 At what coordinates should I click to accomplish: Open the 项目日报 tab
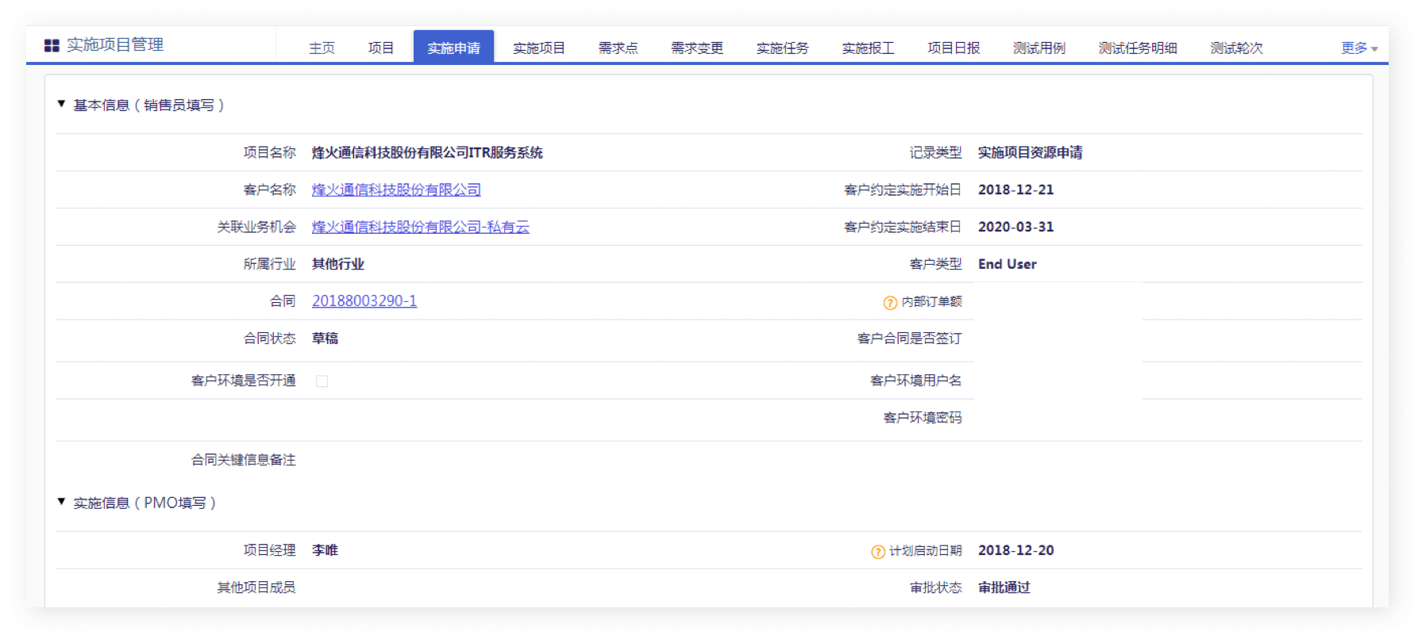pos(954,48)
